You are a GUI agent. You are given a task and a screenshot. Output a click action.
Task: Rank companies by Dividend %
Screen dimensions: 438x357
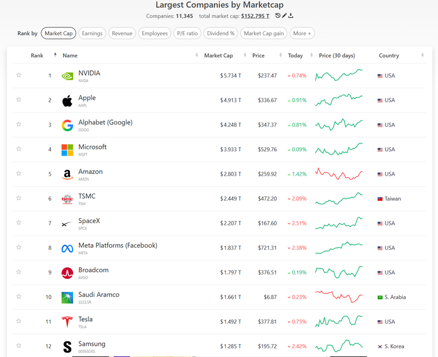(221, 33)
